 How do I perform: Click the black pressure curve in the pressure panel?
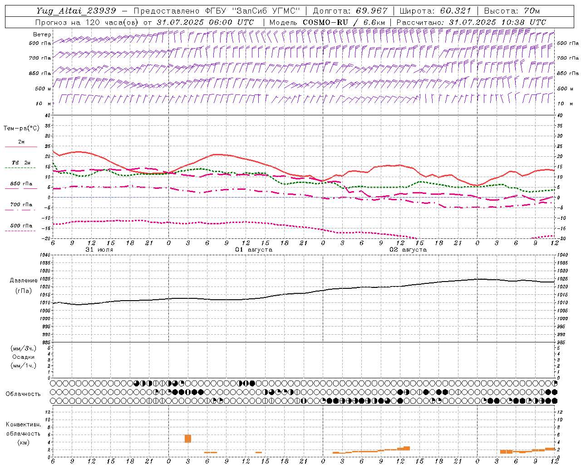(304, 293)
